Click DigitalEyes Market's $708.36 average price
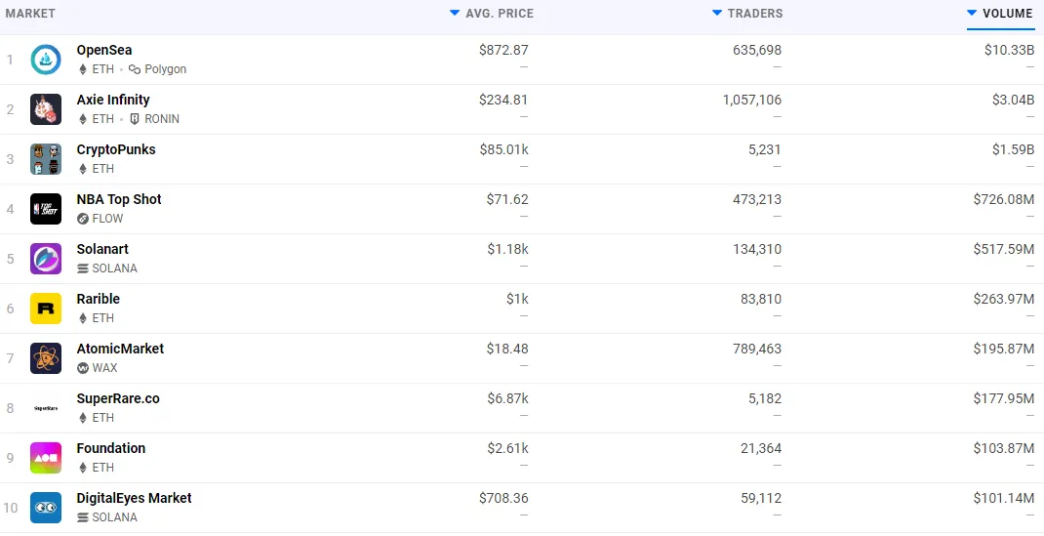Viewport: 1044px width, 536px height. [x=504, y=498]
